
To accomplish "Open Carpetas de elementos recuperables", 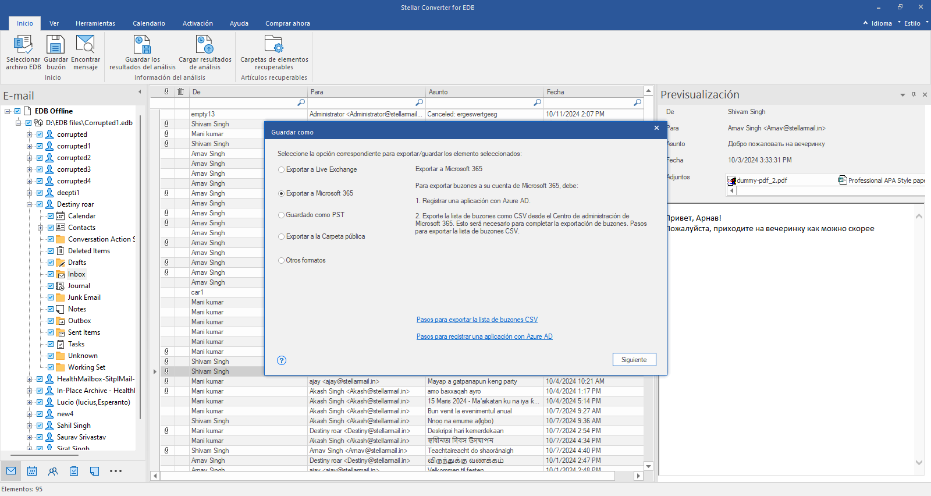I will pos(274,52).
